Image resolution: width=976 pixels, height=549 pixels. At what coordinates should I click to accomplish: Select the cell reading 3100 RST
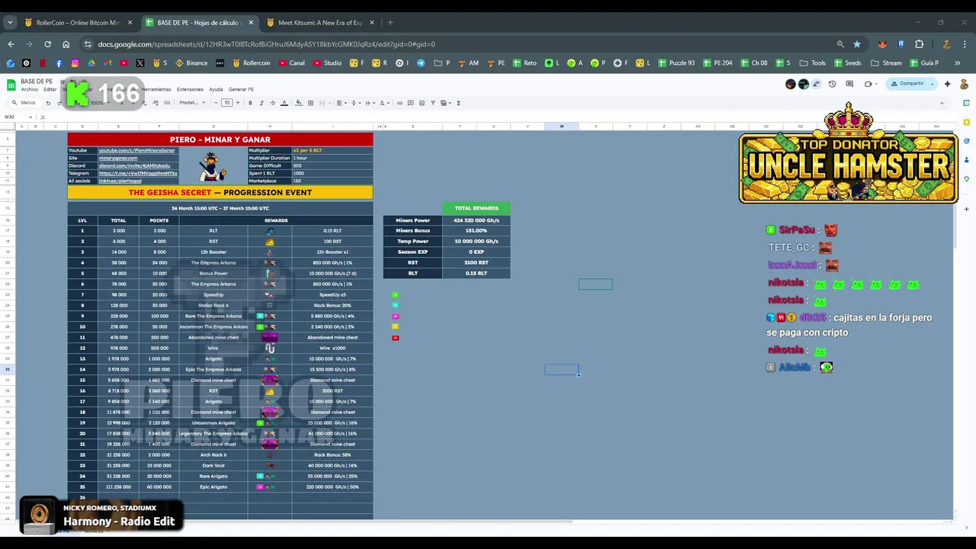pyautogui.click(x=476, y=262)
